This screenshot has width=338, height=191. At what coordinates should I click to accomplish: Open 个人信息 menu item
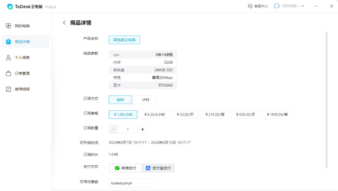coord(26,58)
